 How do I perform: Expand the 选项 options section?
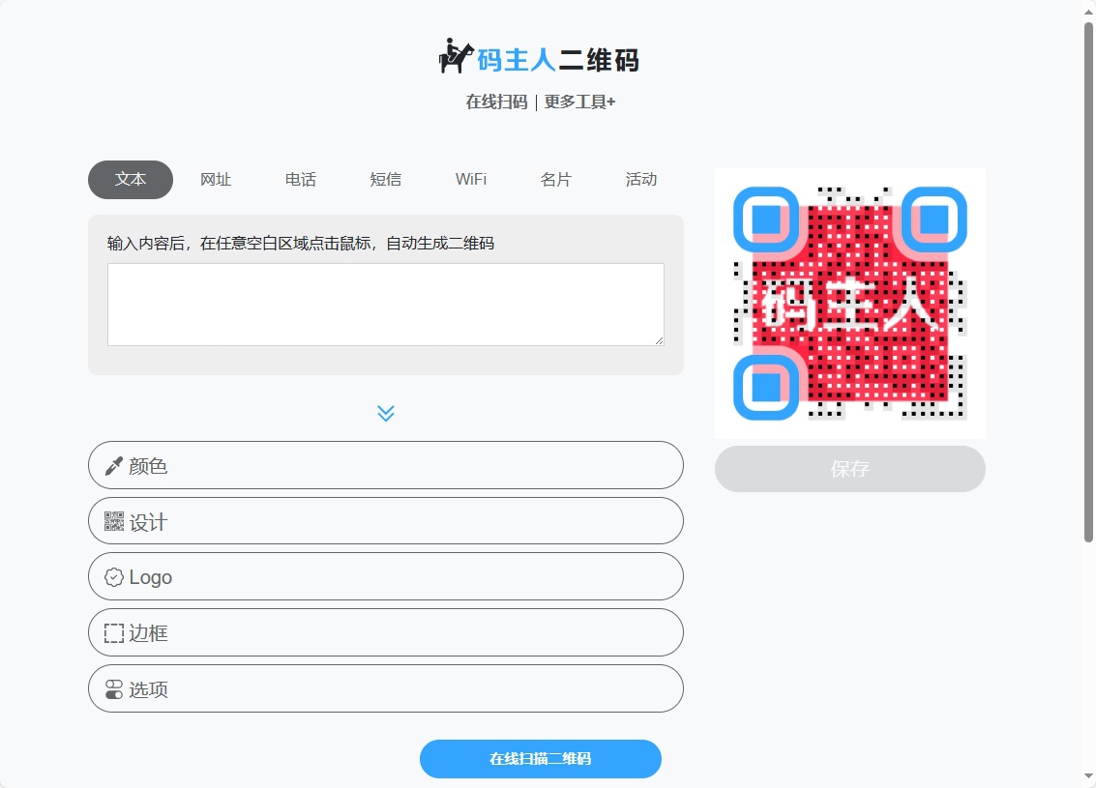pos(386,688)
